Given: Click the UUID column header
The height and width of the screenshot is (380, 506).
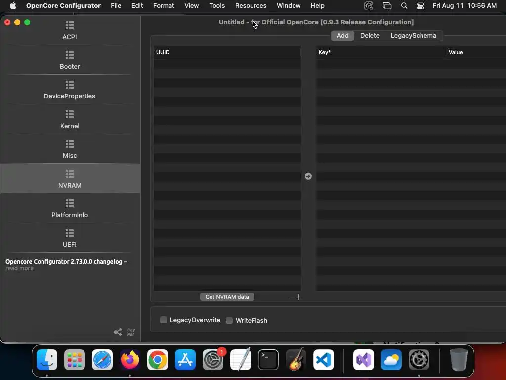Looking at the screenshot, I should 227,52.
